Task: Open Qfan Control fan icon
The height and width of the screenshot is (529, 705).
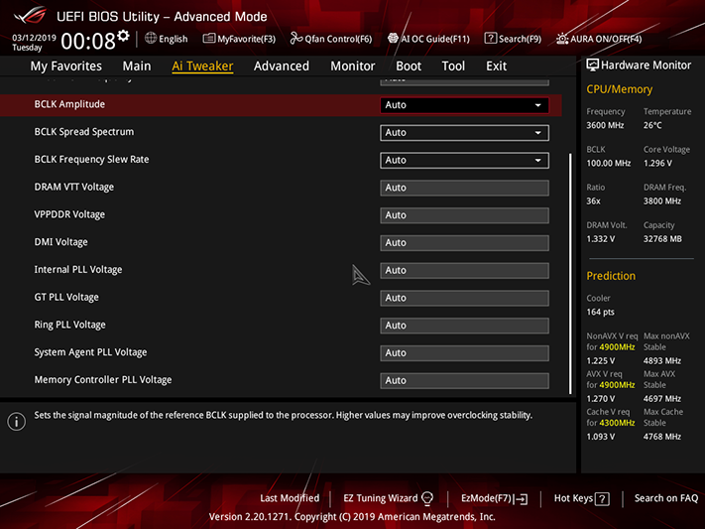Action: [295, 39]
